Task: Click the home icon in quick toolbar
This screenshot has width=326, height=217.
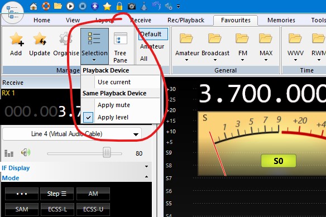Action: pyautogui.click(x=33, y=7)
